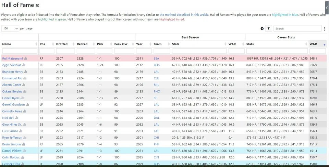329x167 pixels.
Task: Toggle the filter funnel button
Action: 269,28
